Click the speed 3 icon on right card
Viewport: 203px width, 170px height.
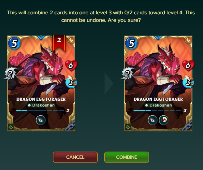click(x=188, y=82)
